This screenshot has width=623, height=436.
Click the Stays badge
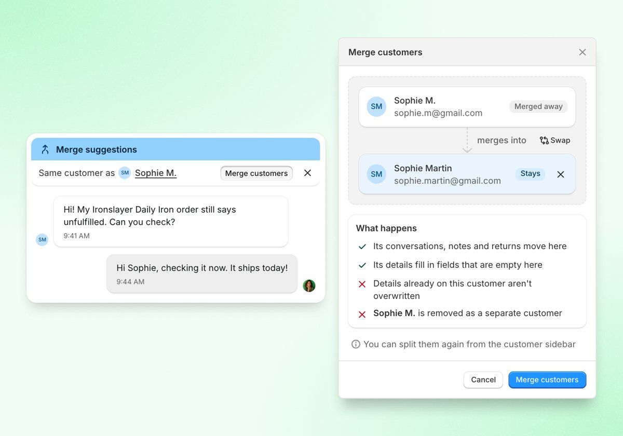click(x=530, y=174)
